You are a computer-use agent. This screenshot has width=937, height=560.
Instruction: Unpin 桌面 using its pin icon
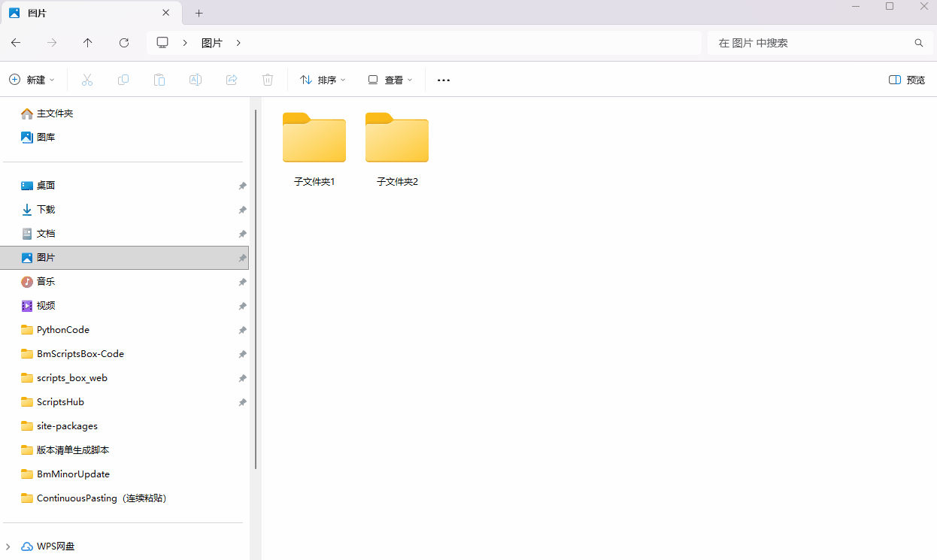click(242, 186)
